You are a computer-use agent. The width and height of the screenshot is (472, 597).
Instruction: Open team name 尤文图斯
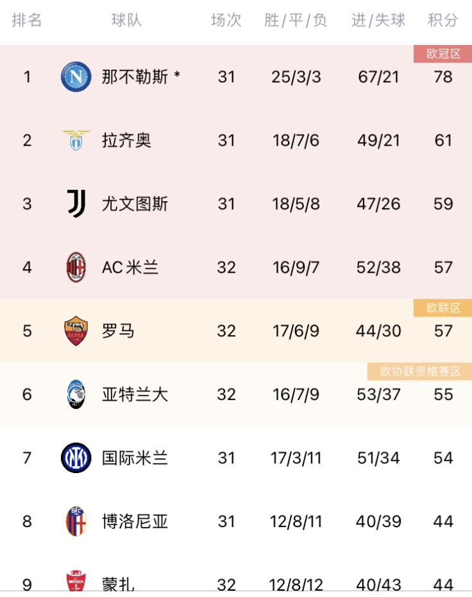click(x=135, y=203)
